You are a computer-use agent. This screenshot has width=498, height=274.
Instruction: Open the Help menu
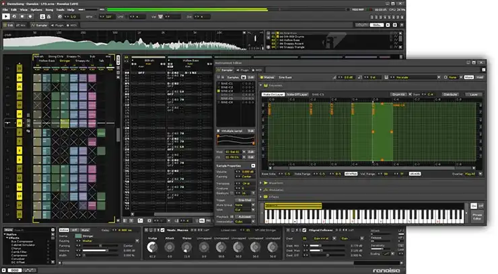pyautogui.click(x=71, y=10)
